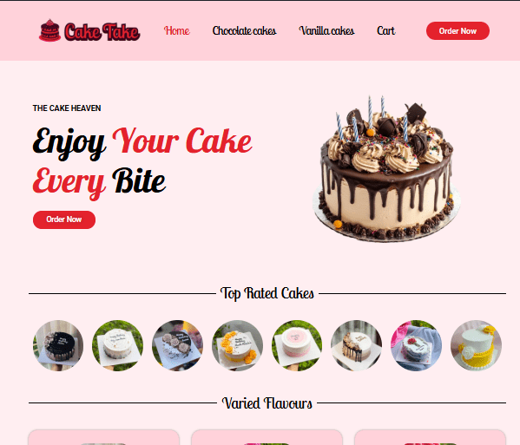Open the first Varied Flavours card
The image size is (520, 445).
[x=104, y=437]
